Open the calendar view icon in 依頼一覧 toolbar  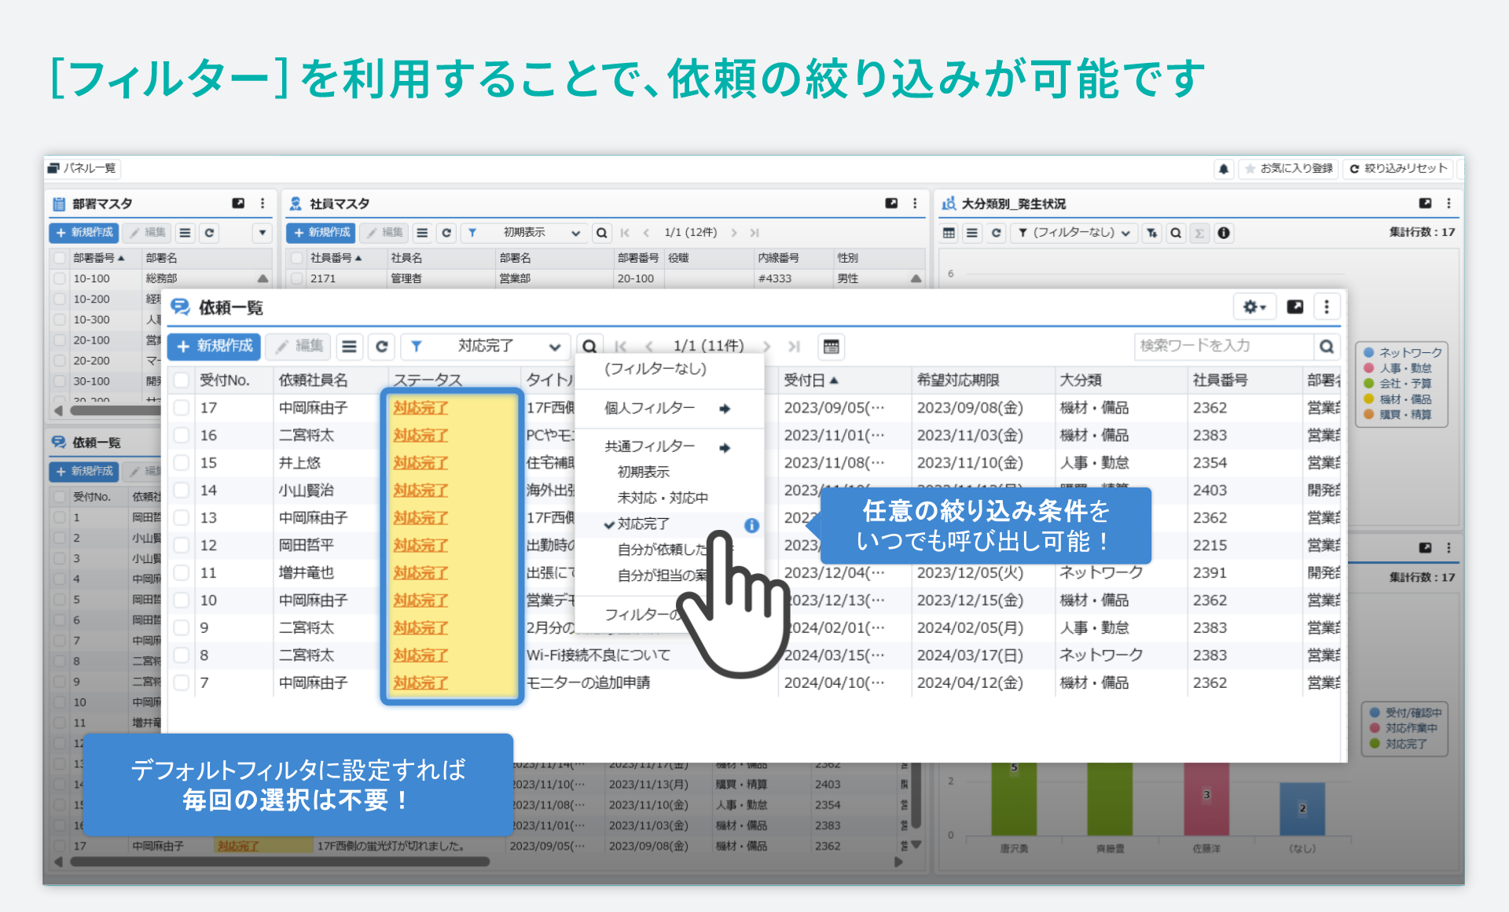(832, 346)
